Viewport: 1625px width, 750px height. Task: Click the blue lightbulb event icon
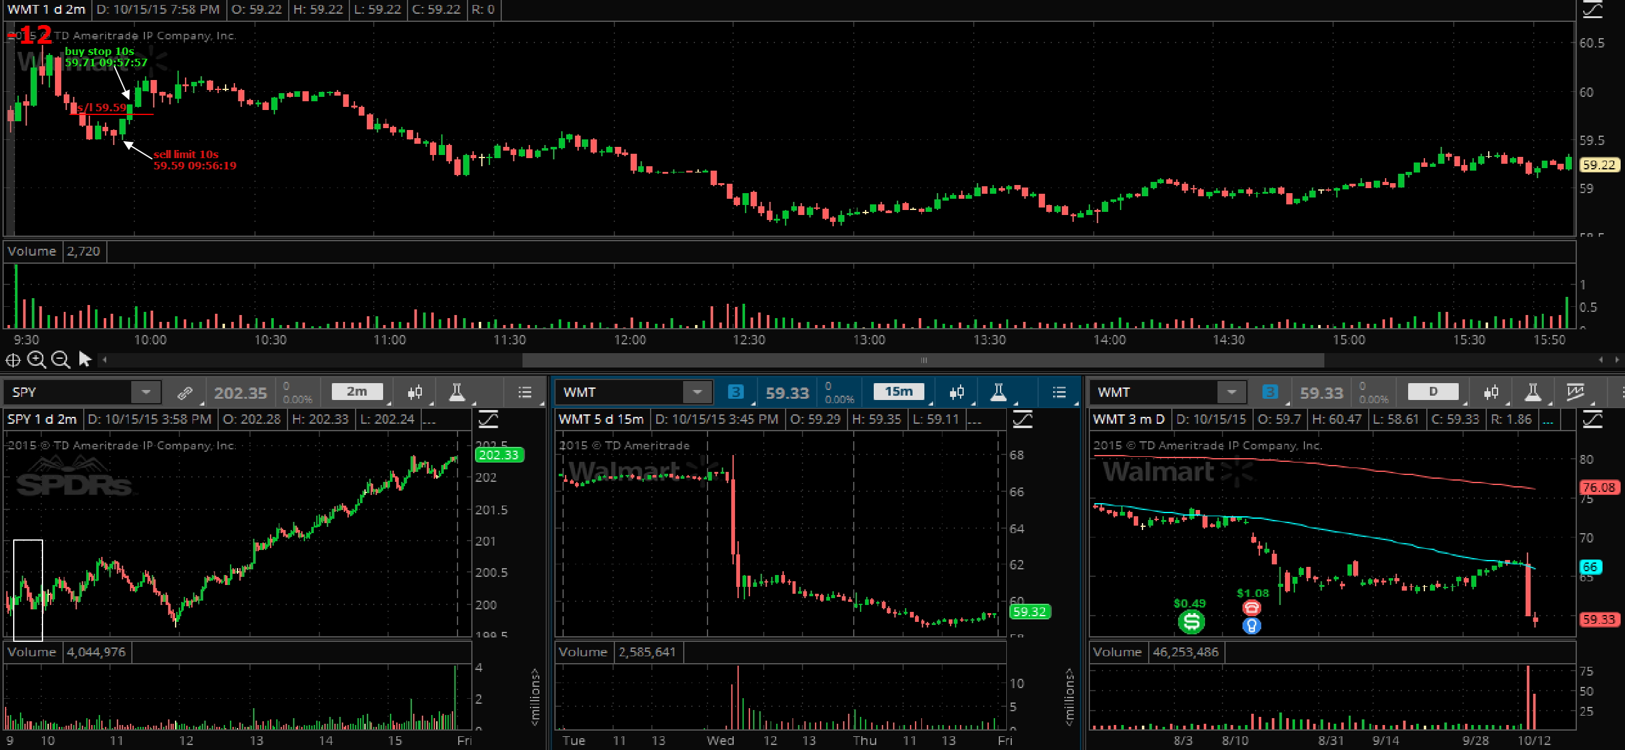1251,626
